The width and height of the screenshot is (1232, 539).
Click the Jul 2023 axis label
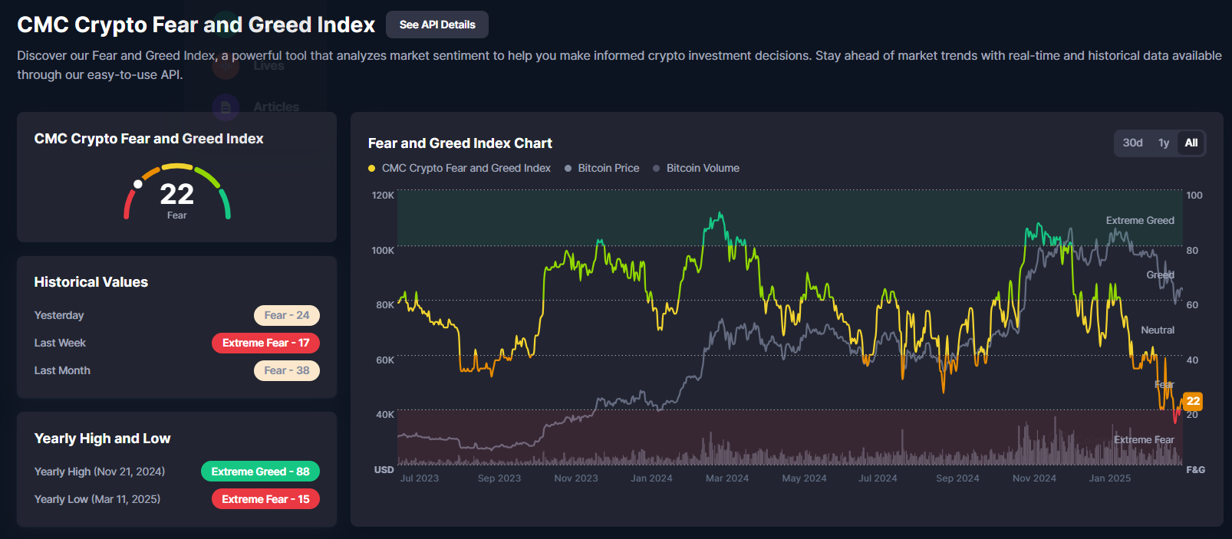pos(420,478)
